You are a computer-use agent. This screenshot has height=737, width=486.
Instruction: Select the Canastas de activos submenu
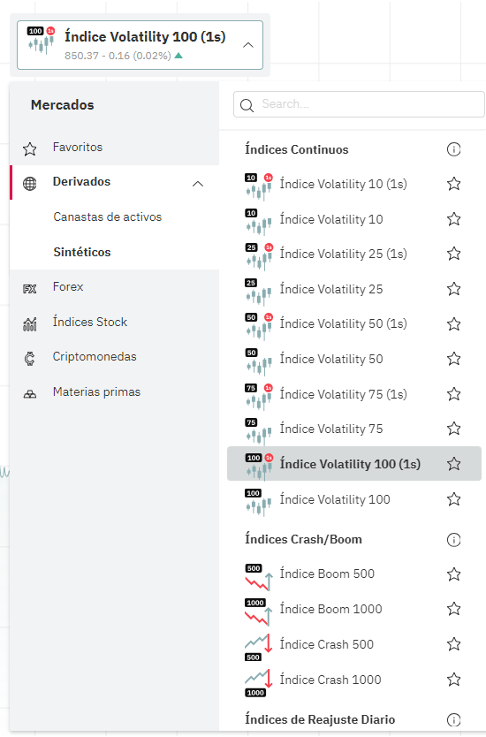[x=108, y=217]
